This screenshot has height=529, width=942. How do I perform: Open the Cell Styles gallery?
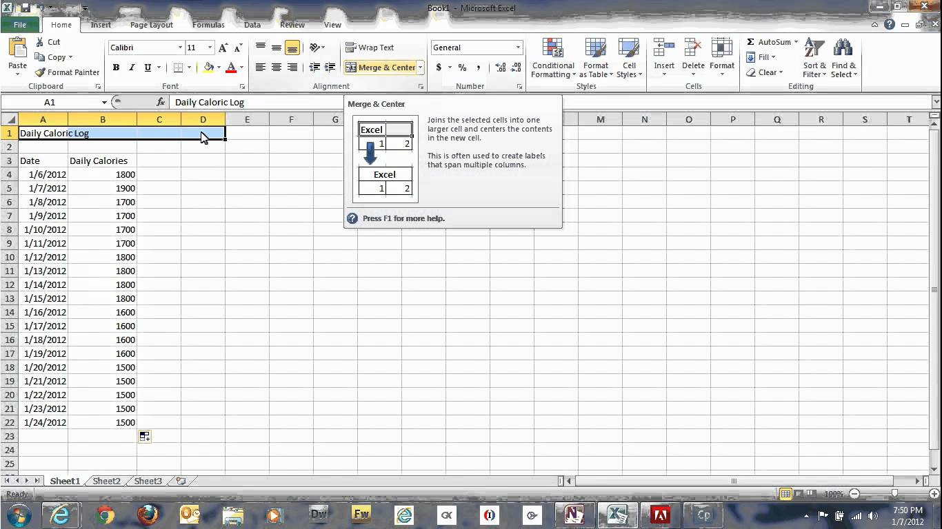tap(629, 57)
